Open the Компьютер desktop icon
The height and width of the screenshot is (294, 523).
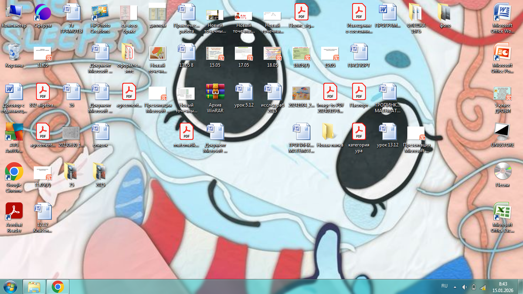tap(14, 15)
